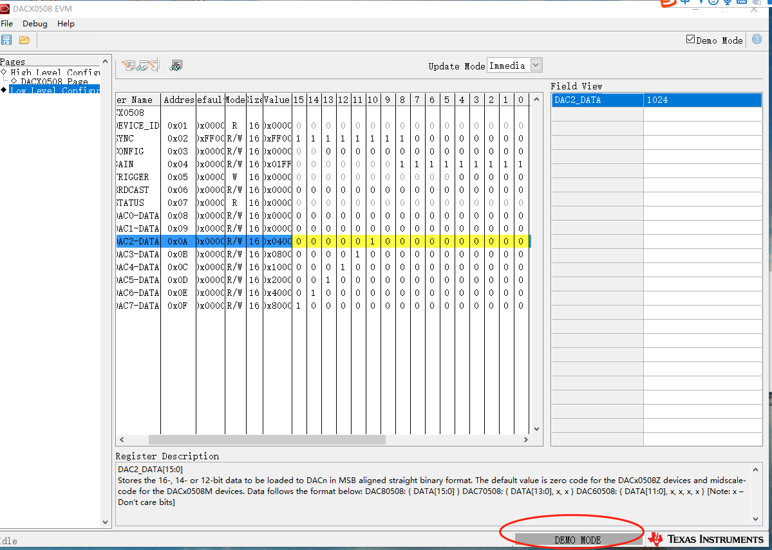Screen dimensions: 772x550
Task: Click the Read All Registers icon
Action: click(176, 66)
